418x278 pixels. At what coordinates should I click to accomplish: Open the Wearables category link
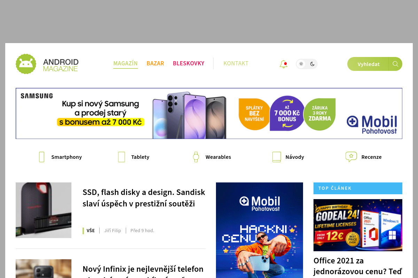218,157
